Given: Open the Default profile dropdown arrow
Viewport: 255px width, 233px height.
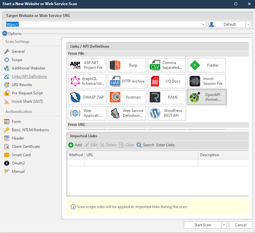Looking at the screenshot, I should tap(248, 24).
